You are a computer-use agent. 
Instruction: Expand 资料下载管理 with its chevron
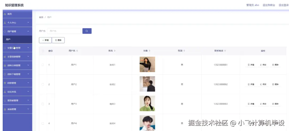[28, 74]
